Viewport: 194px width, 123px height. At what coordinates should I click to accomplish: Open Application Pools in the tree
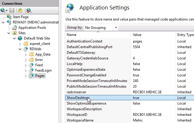32,28
